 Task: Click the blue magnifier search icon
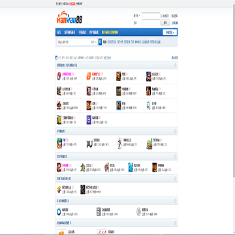[100, 42]
